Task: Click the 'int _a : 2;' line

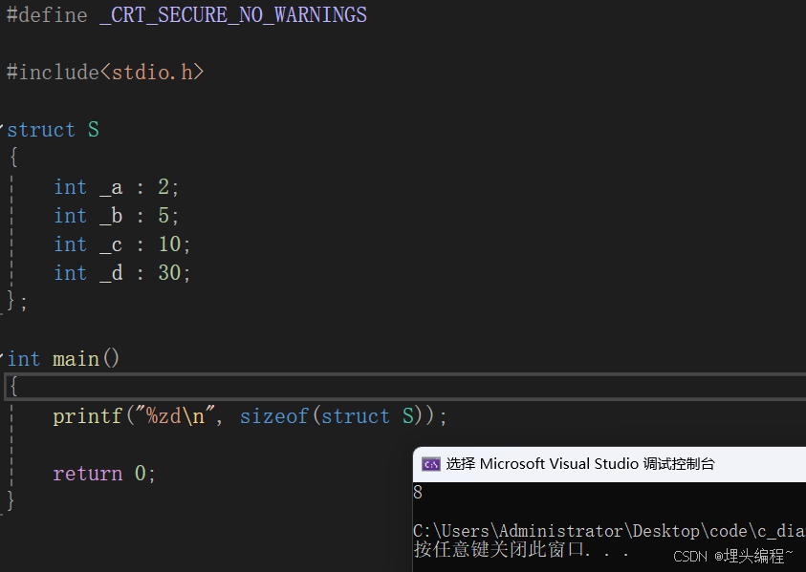Action: (x=117, y=187)
